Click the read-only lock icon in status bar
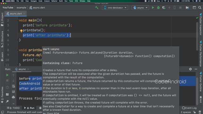 (194, 112)
